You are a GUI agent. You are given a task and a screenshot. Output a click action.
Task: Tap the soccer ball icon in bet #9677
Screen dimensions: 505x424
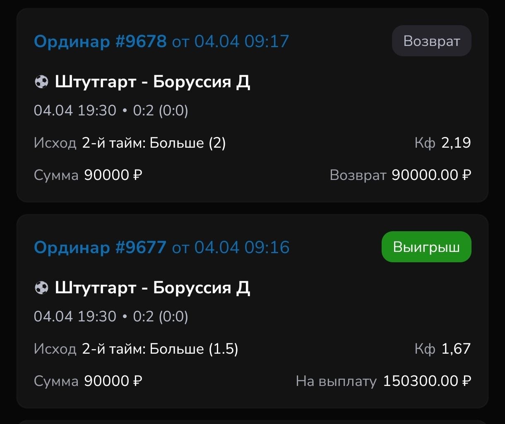41,287
